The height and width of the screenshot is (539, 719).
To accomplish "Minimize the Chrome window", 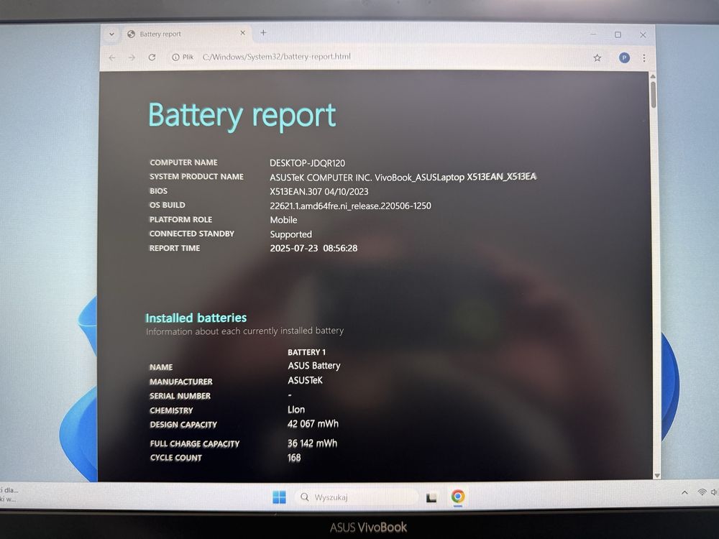I will [593, 34].
